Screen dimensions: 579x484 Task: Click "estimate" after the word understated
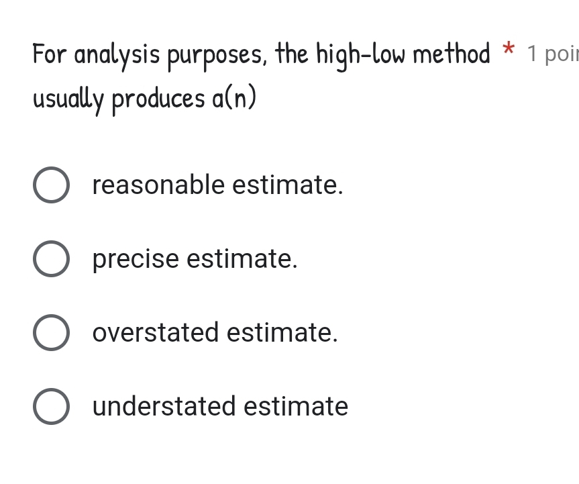296,407
